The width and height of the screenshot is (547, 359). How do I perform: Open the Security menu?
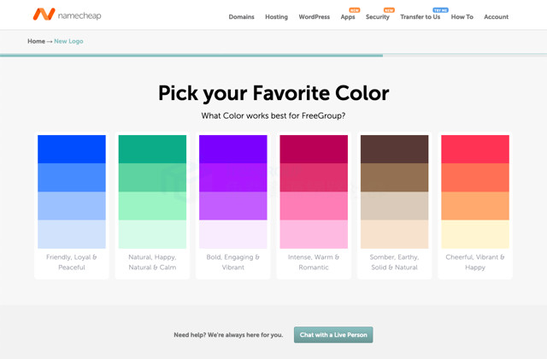pos(377,17)
